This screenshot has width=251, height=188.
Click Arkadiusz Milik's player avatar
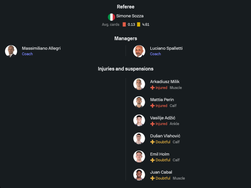(x=139, y=84)
